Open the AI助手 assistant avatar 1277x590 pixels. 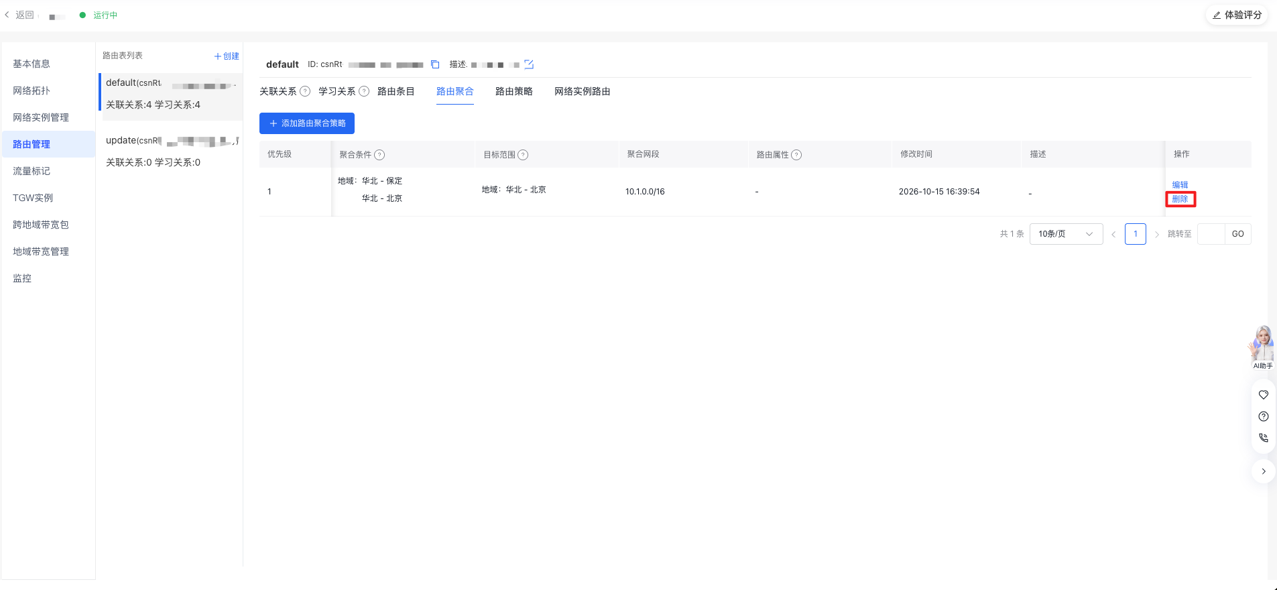1263,347
